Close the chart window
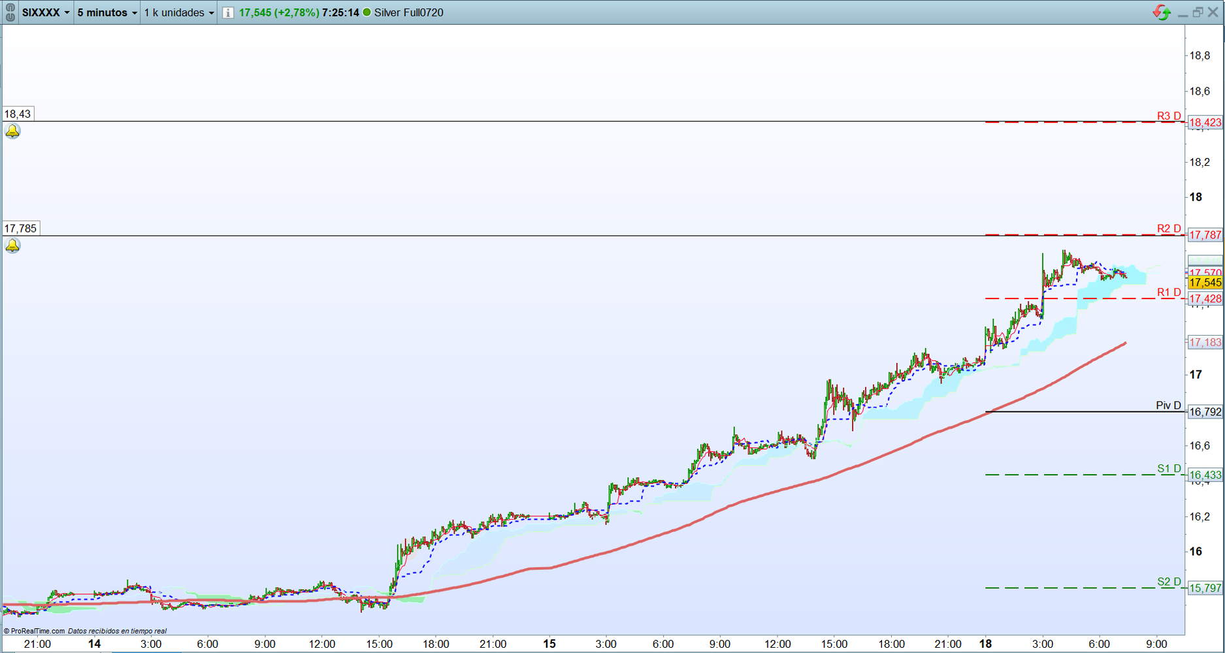 [1213, 12]
